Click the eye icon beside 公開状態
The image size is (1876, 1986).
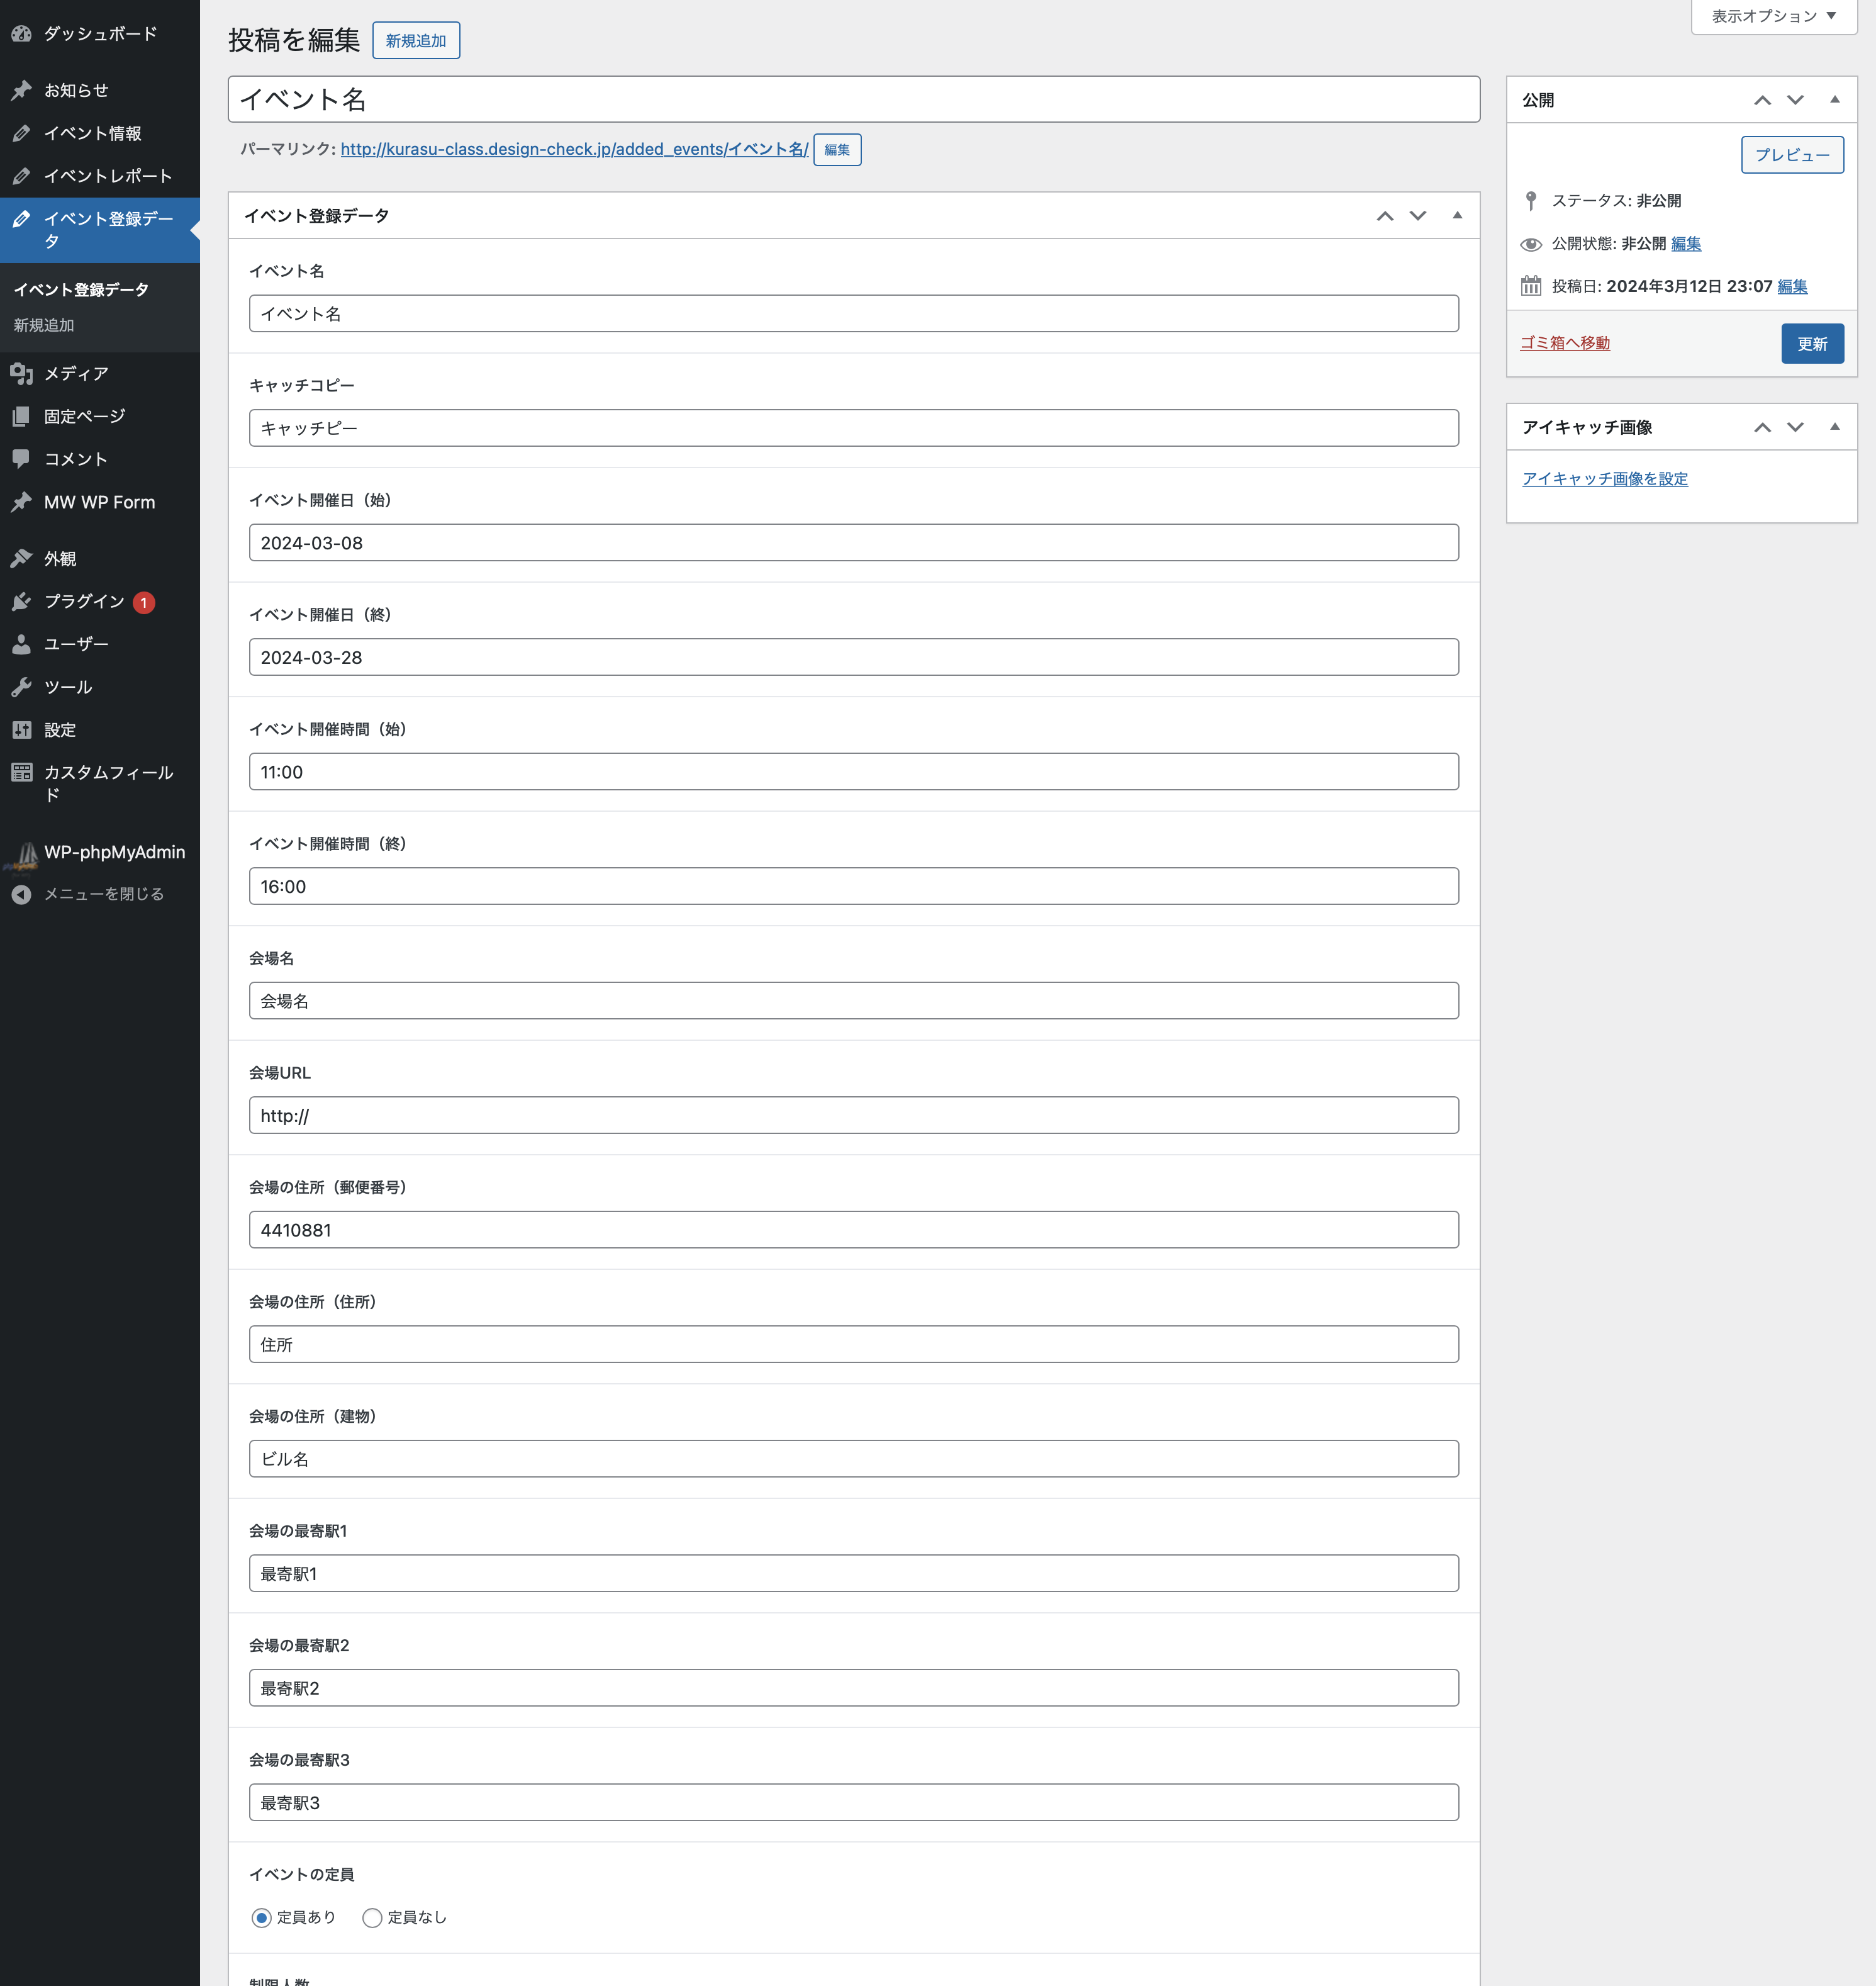tap(1531, 244)
